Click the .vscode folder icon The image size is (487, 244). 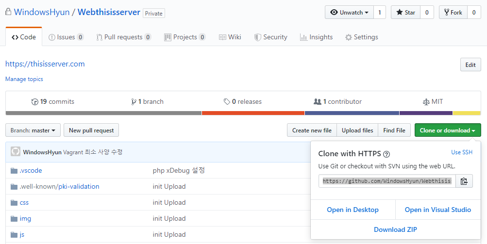pos(14,170)
